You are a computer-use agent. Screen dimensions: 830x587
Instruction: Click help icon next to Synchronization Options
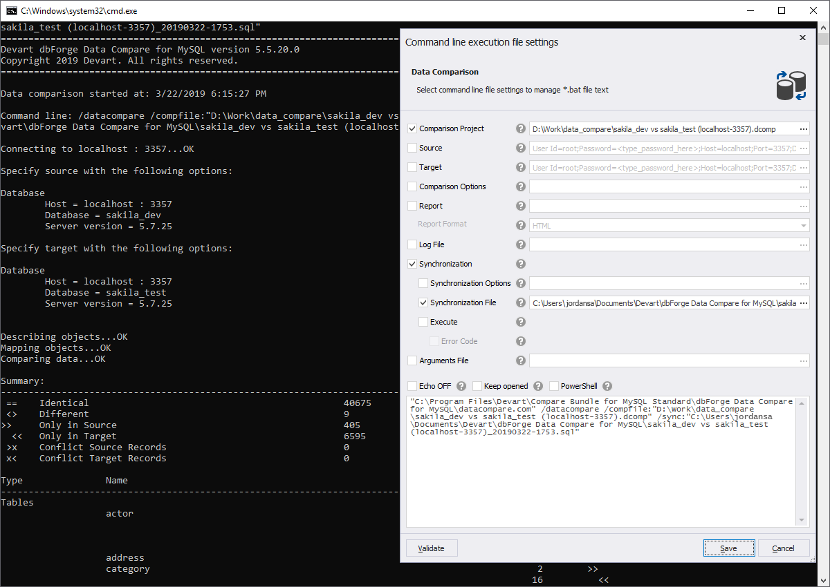pyautogui.click(x=521, y=283)
